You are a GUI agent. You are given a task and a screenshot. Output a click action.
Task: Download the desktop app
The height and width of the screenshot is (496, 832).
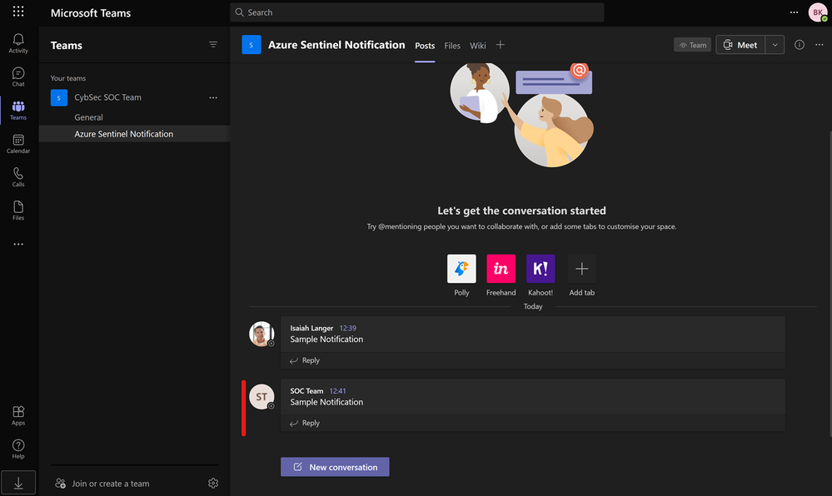tap(18, 483)
